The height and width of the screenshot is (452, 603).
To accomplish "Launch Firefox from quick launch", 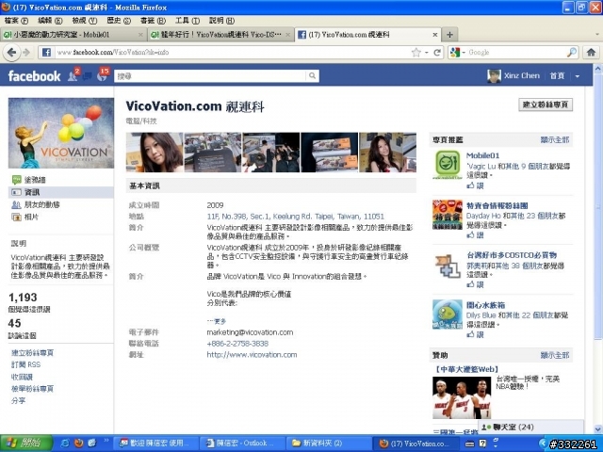I will [x=78, y=444].
